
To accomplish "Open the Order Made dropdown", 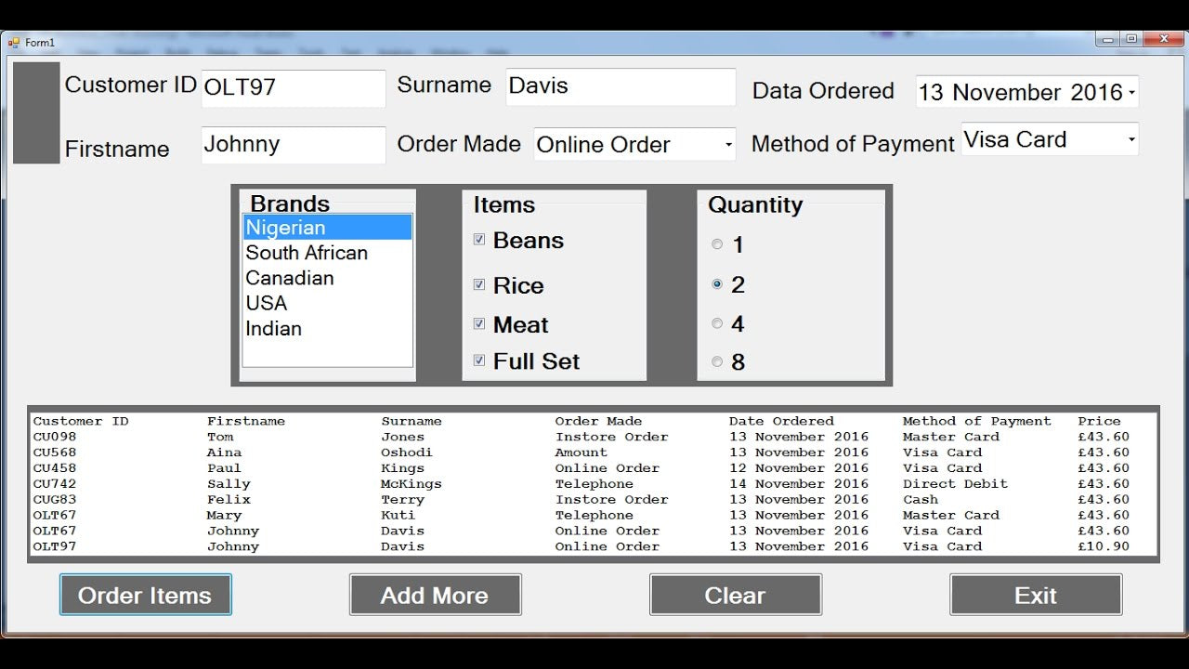I will (x=727, y=145).
